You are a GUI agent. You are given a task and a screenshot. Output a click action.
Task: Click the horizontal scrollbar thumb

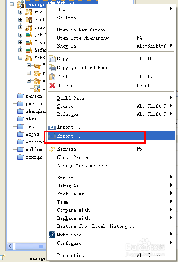click(x=30, y=246)
